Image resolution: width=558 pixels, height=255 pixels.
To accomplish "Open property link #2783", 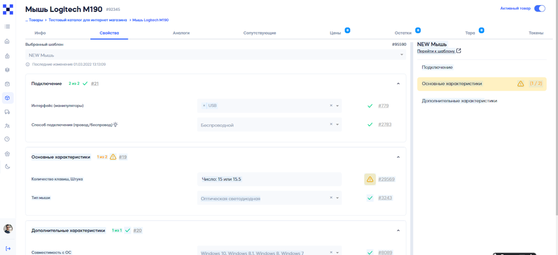I will tap(385, 125).
